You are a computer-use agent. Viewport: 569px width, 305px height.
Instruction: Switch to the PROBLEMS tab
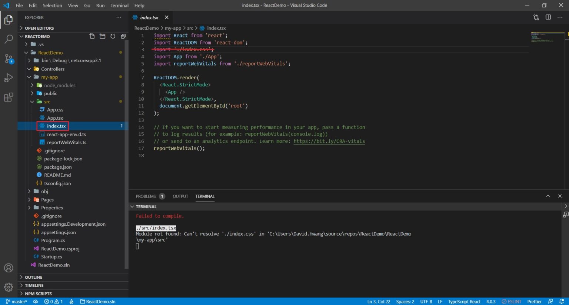click(146, 196)
